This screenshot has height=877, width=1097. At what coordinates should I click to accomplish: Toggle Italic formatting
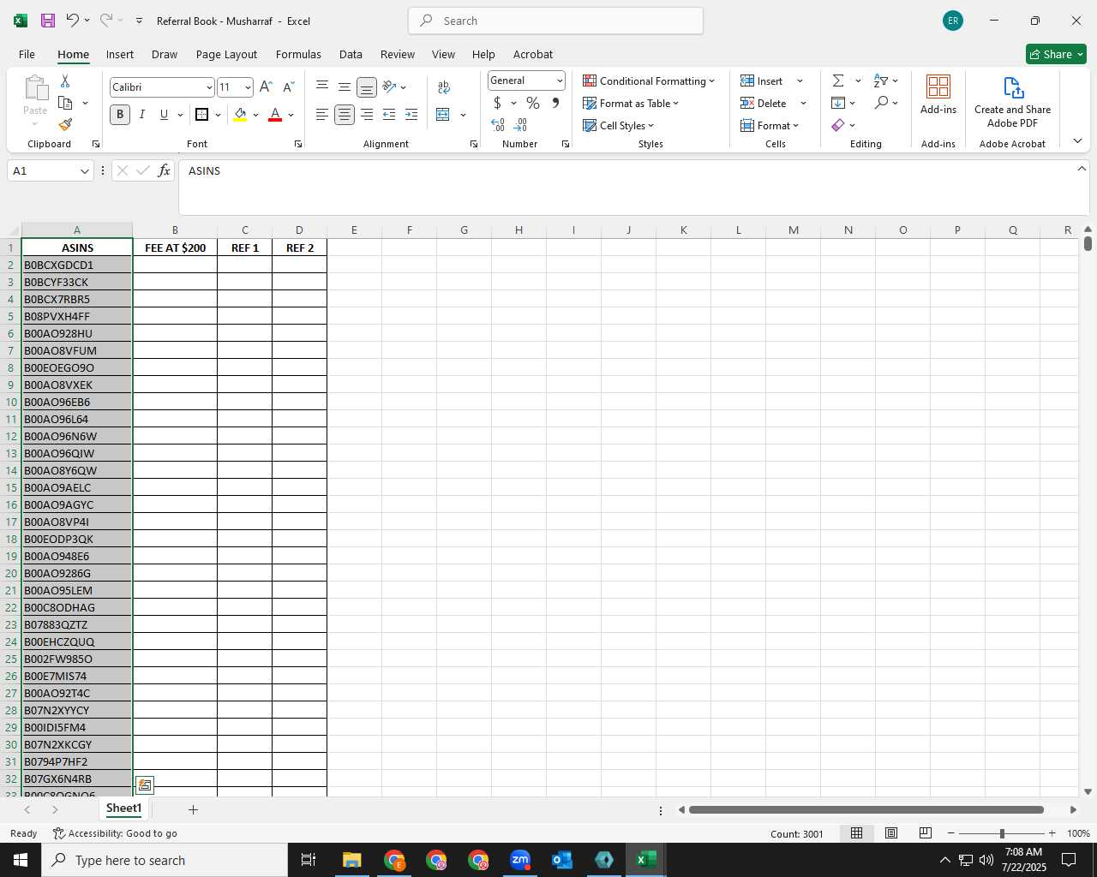[142, 115]
